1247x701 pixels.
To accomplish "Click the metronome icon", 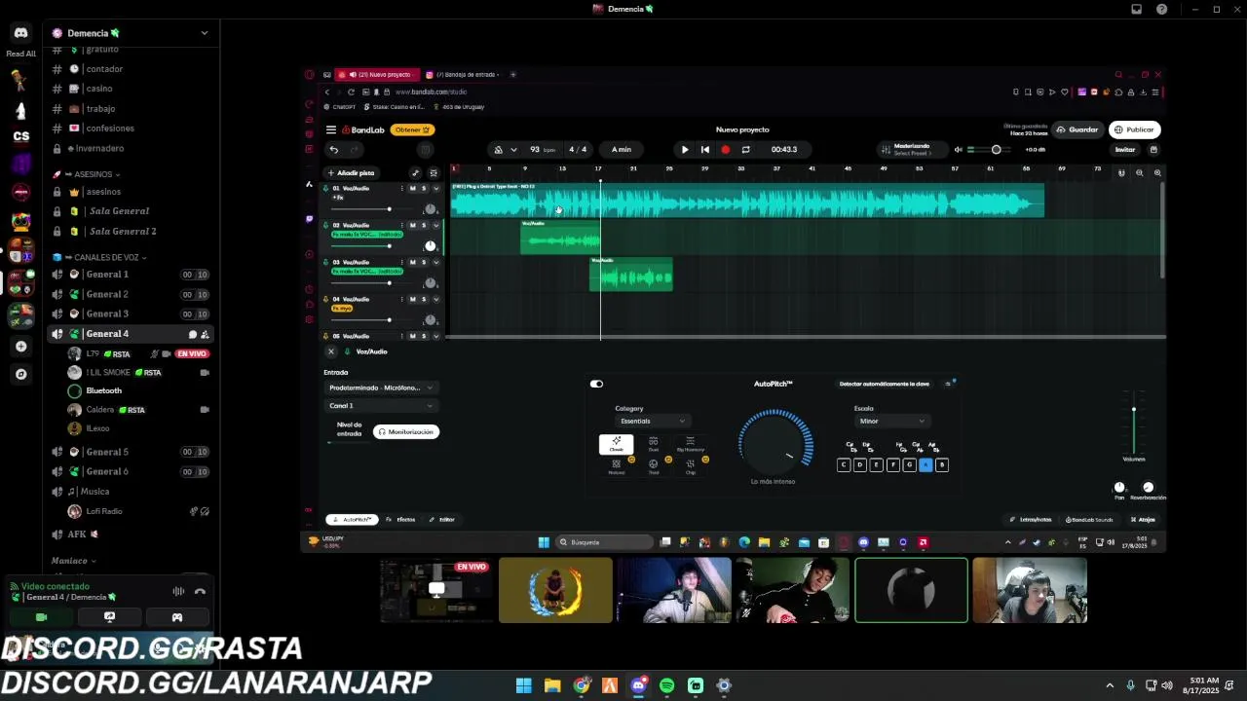I will [x=499, y=150].
